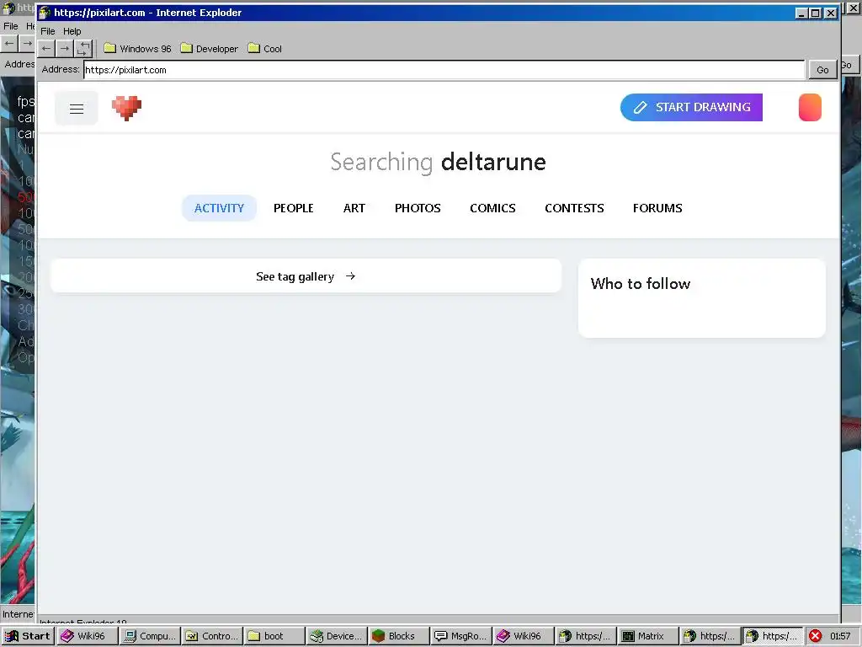The image size is (862, 647).
Task: Open the Windows 96 bookmark folder
Action: point(137,48)
